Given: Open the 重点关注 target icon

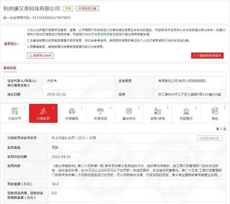Looking at the screenshot, I should click(x=129, y=111).
